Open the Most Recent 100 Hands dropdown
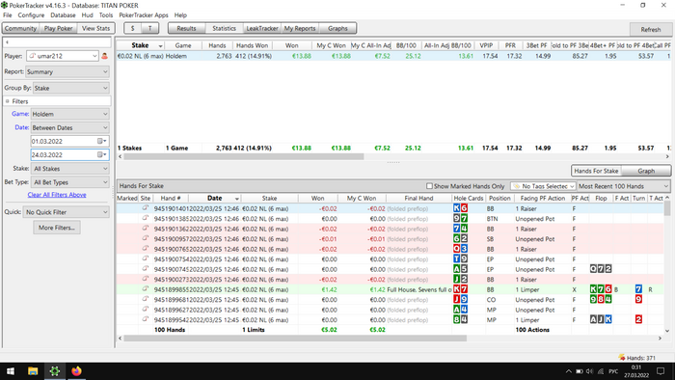The image size is (675, 380). coord(623,186)
